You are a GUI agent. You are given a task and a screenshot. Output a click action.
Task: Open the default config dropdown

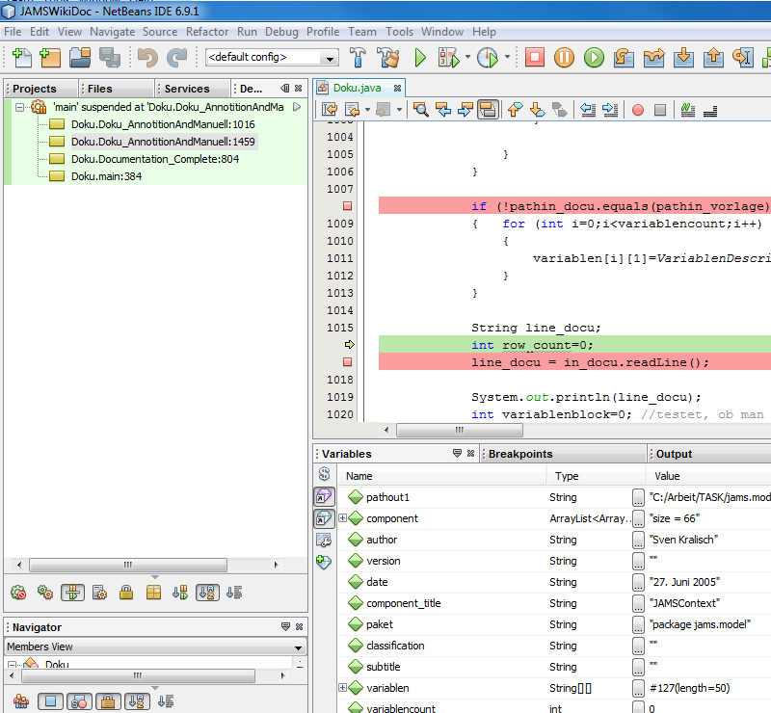331,57
